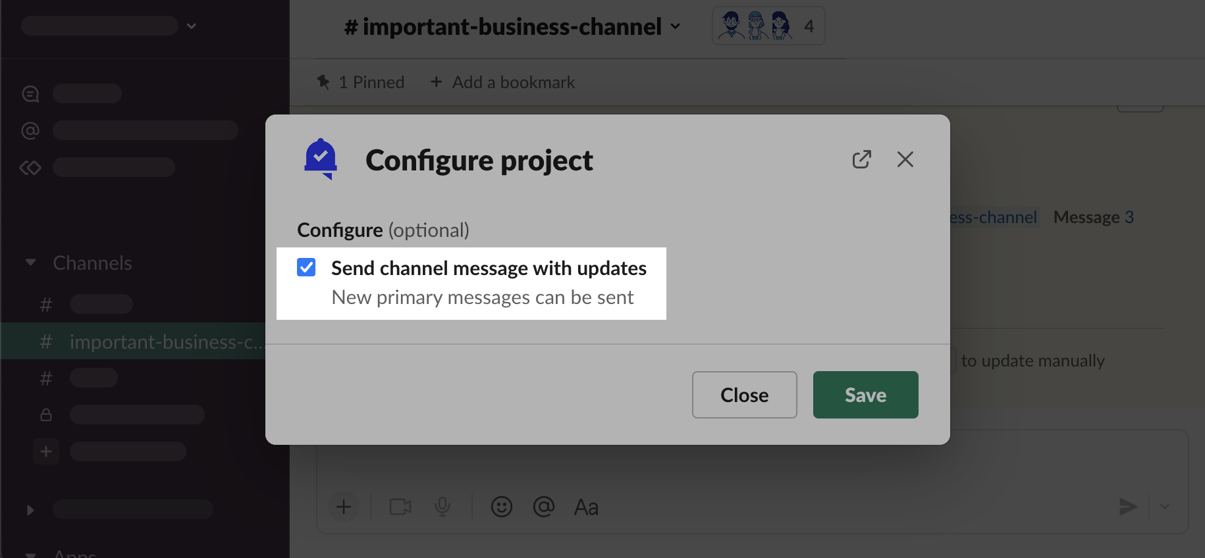Click the Close button in the dialog

pyautogui.click(x=744, y=395)
